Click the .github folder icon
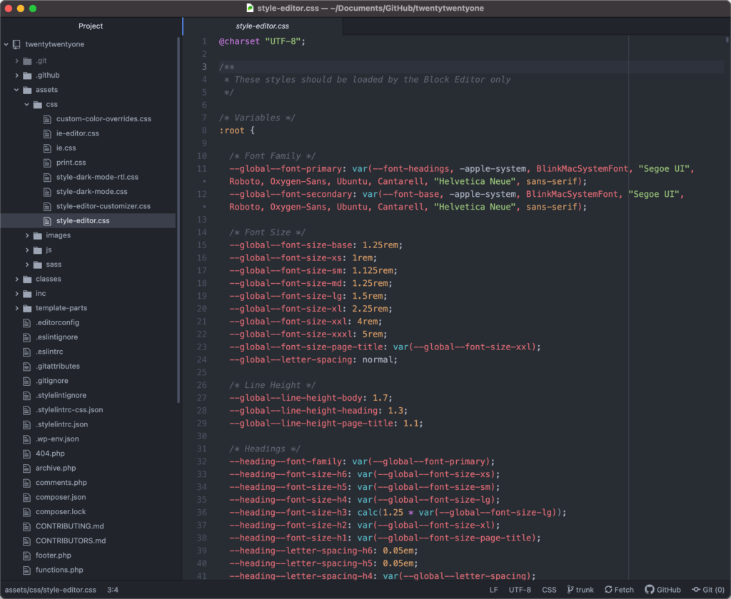This screenshot has width=731, height=599. (28, 76)
